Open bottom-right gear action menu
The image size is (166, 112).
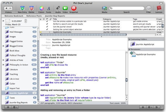[150, 107]
